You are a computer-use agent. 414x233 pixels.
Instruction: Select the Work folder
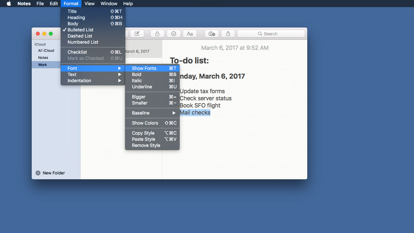pos(46,65)
